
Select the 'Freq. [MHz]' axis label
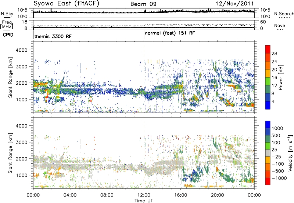7,25
